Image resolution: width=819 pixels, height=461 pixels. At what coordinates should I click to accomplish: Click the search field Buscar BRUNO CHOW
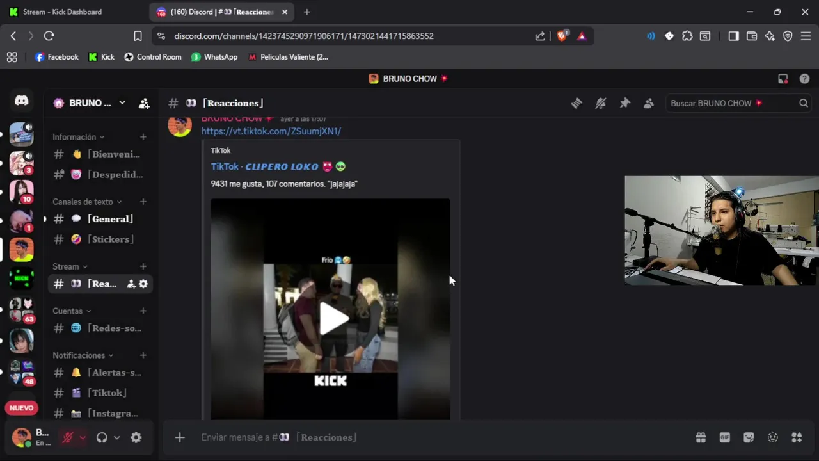pos(738,103)
